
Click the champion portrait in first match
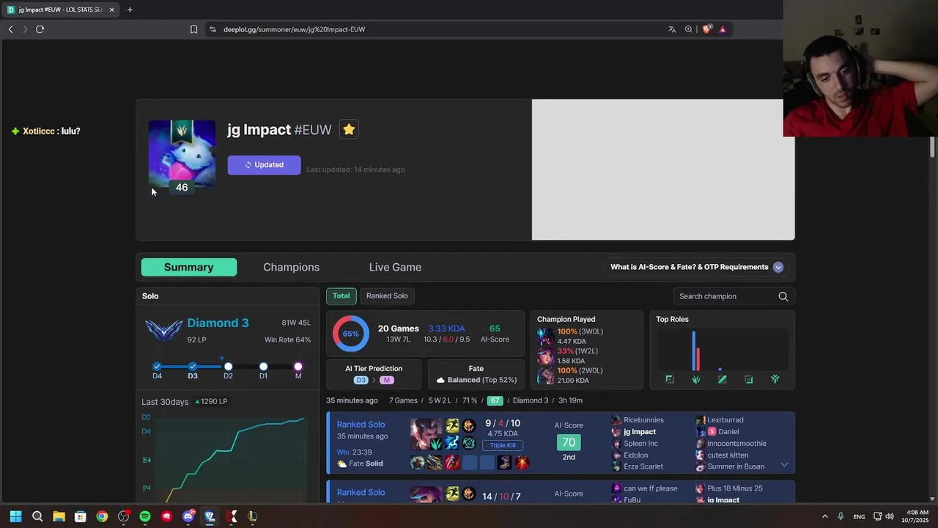click(x=426, y=434)
